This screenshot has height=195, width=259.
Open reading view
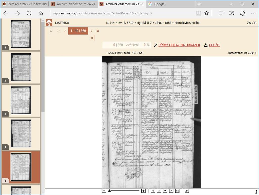click(x=199, y=13)
